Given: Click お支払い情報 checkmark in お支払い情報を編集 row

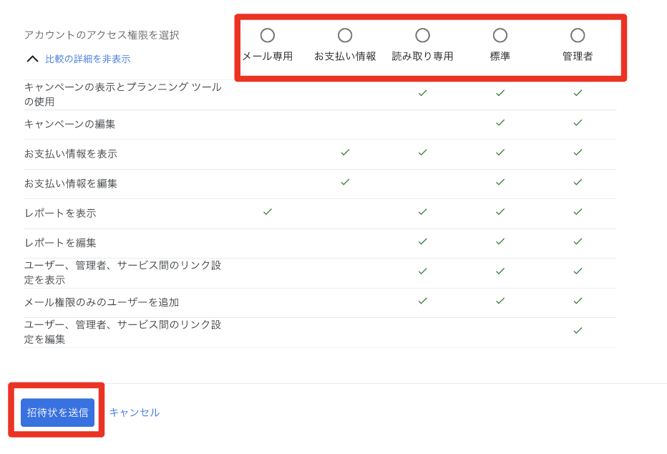Looking at the screenshot, I should pos(345,182).
